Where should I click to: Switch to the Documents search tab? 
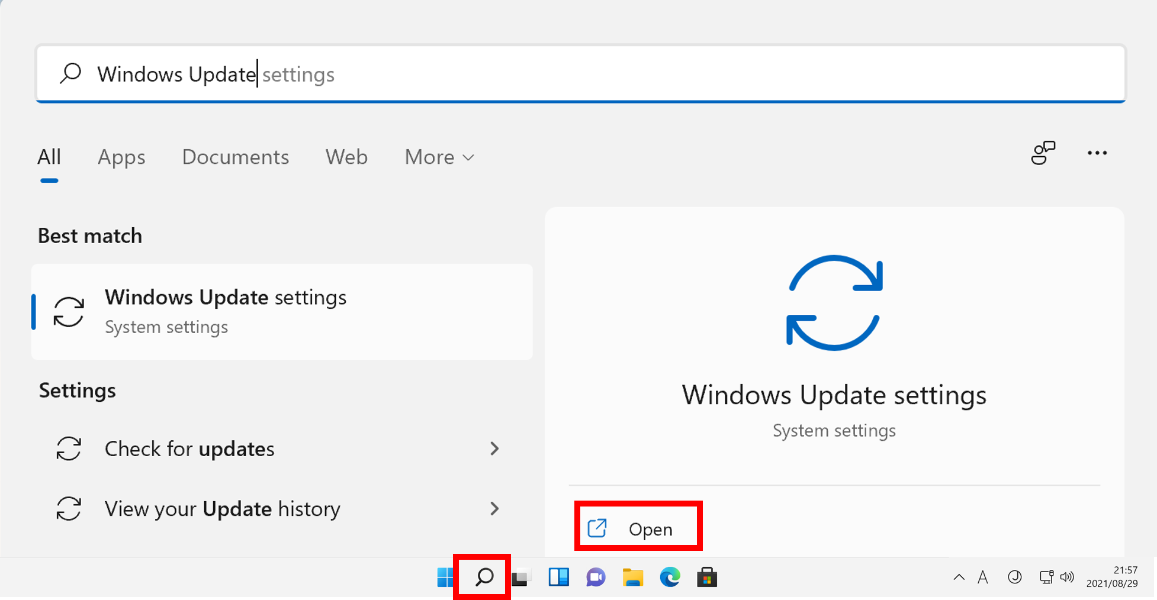pyautogui.click(x=235, y=157)
